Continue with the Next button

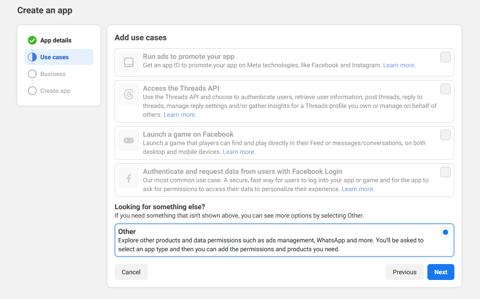[x=441, y=272]
